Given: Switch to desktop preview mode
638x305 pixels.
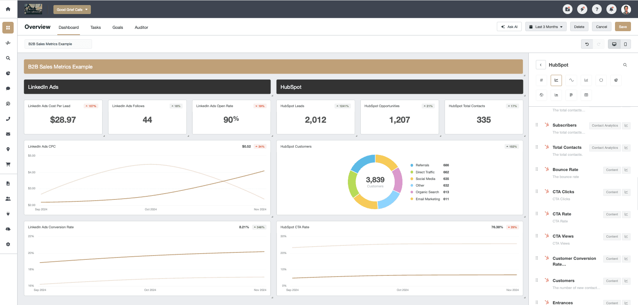Looking at the screenshot, I should pos(614,44).
